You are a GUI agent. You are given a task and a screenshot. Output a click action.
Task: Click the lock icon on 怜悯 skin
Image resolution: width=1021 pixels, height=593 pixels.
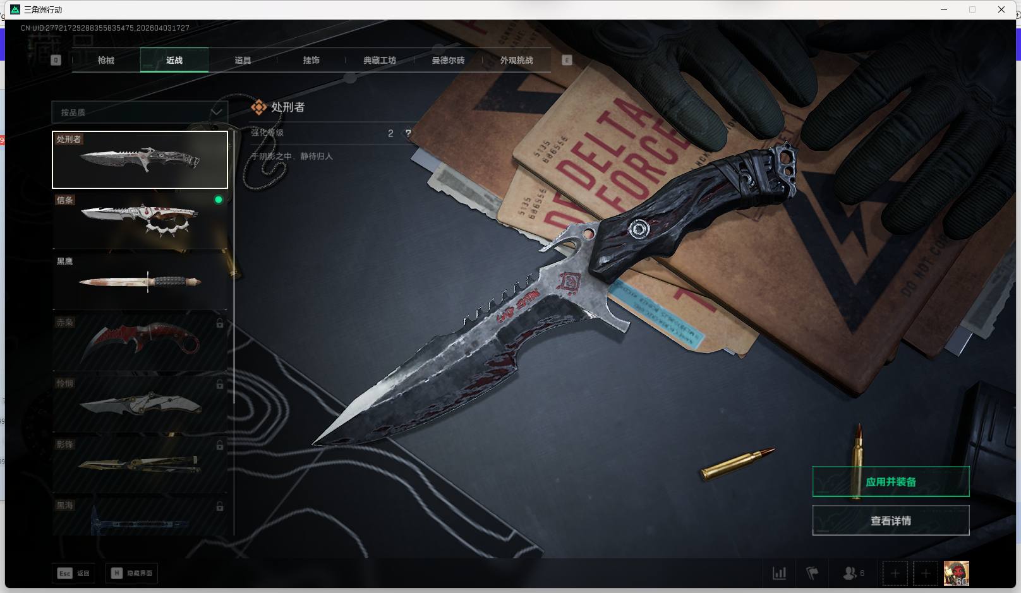[219, 384]
